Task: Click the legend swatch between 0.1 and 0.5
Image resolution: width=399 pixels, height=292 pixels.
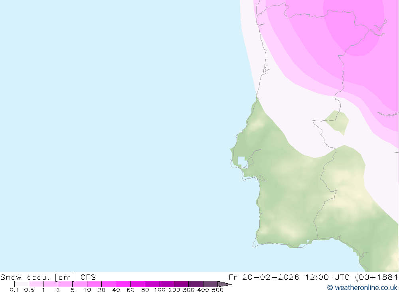Action: click(22, 284)
